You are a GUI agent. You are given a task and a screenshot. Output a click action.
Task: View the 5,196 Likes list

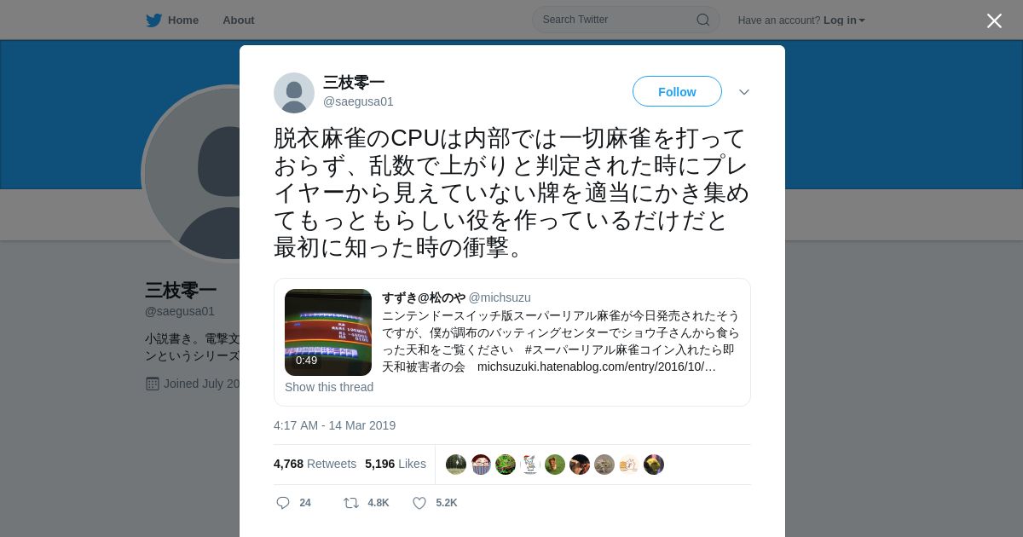coord(396,464)
